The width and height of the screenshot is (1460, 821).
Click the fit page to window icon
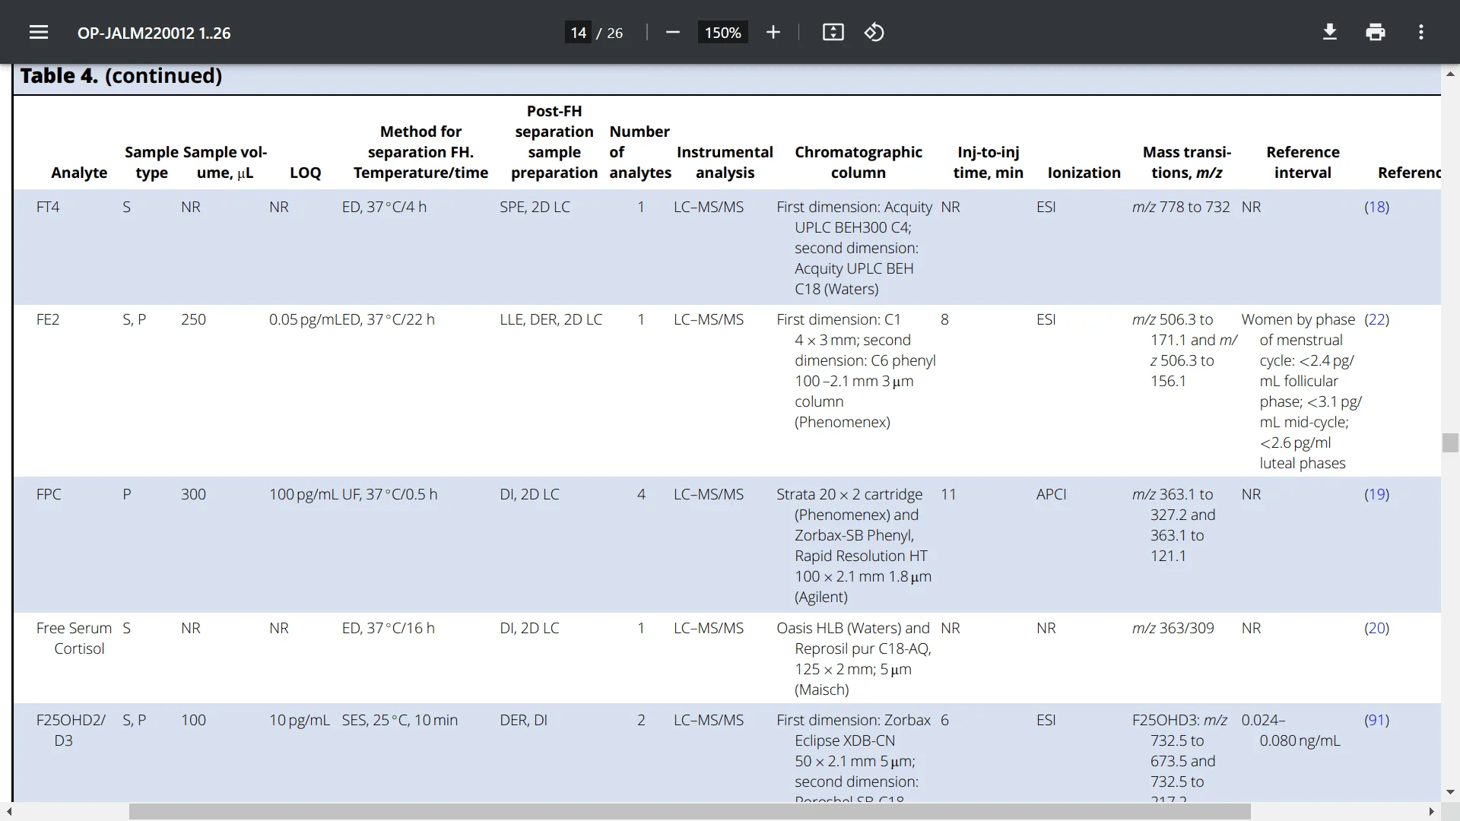(833, 33)
